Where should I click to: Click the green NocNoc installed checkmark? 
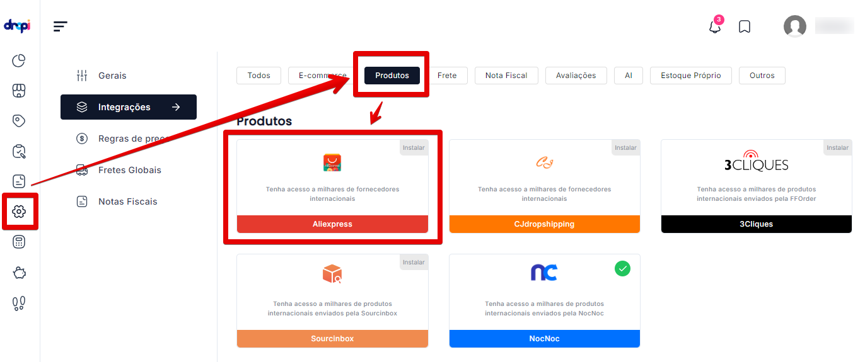(623, 269)
